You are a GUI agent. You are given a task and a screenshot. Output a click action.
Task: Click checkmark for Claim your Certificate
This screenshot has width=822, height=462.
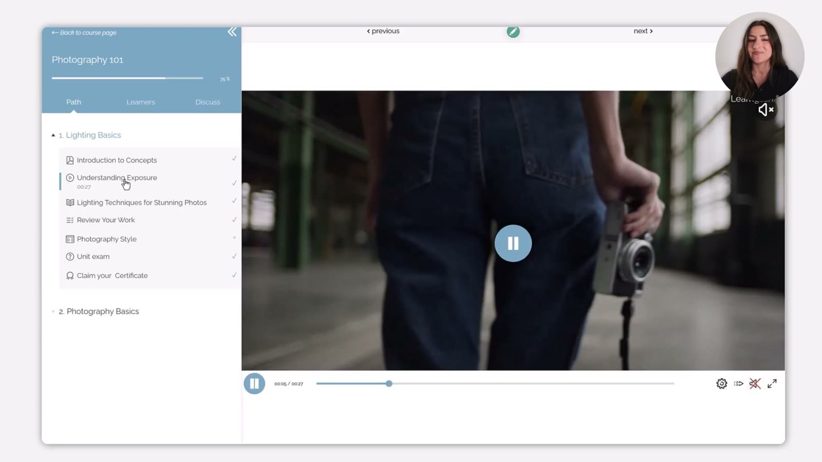tap(234, 275)
